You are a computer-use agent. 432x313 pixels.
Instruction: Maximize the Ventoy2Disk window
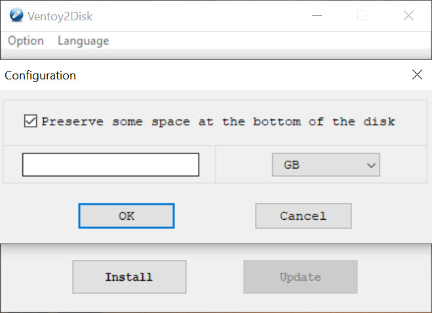coord(362,16)
